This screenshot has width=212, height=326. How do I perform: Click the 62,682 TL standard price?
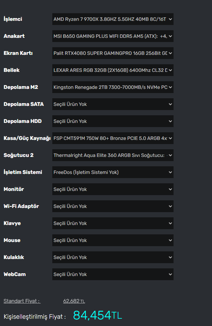click(74, 301)
